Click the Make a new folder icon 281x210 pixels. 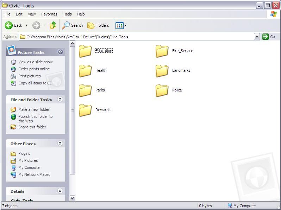tap(13, 109)
